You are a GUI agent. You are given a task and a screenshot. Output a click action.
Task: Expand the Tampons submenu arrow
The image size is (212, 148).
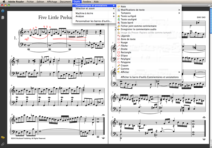pyautogui.click(x=179, y=13)
